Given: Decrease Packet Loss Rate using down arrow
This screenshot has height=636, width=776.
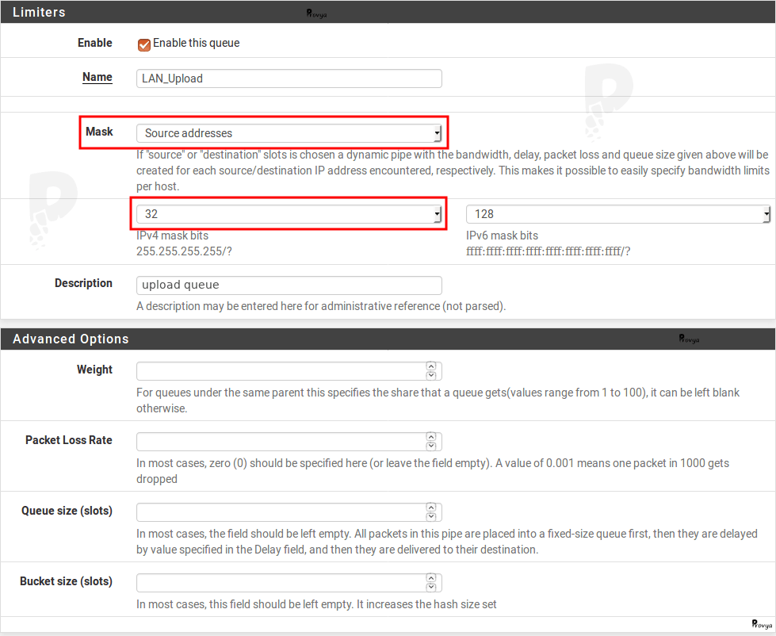Looking at the screenshot, I should tap(431, 446).
